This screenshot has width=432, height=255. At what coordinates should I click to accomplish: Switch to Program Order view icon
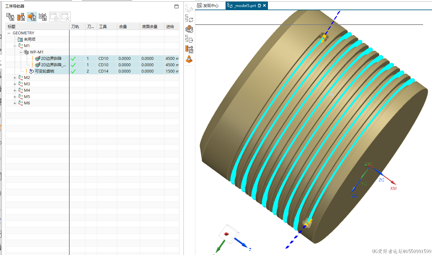[10, 17]
